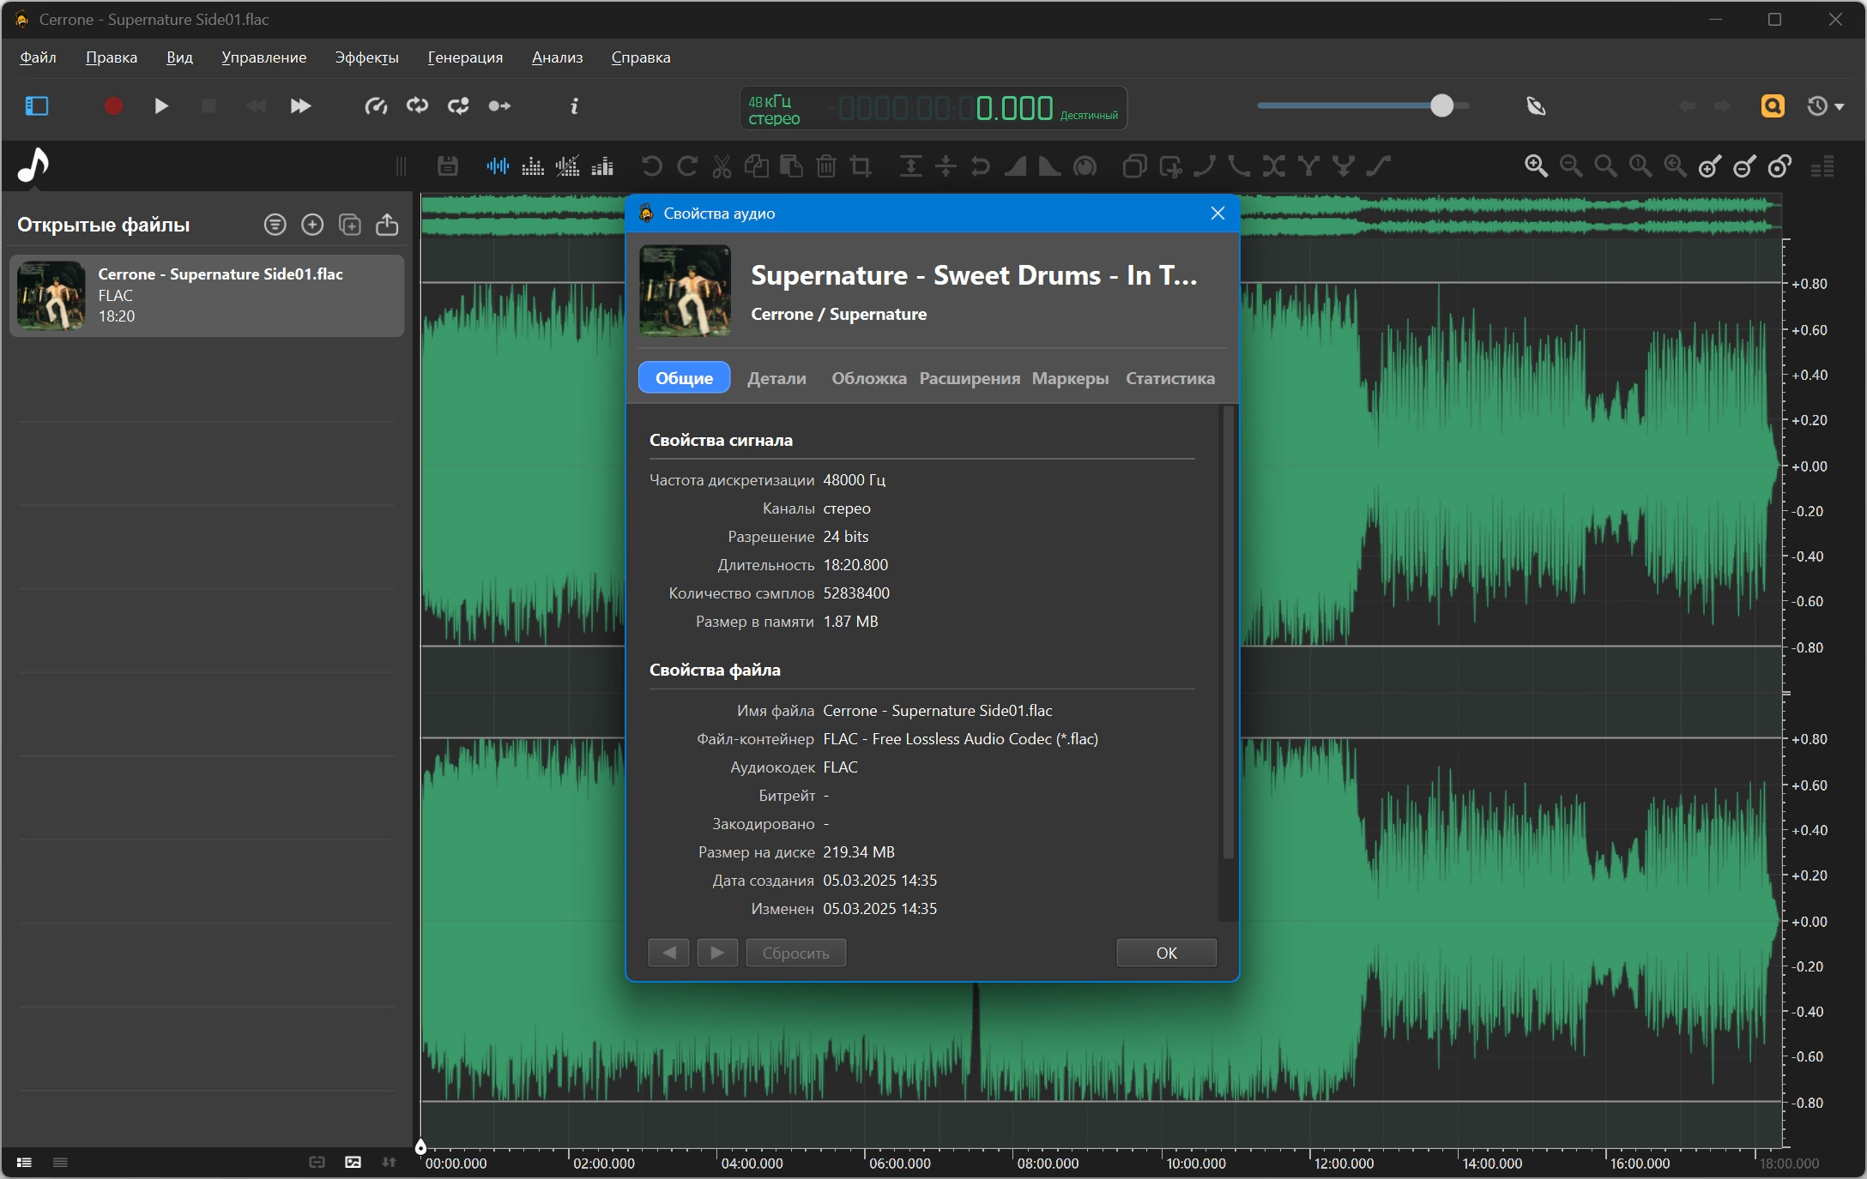Select Cerrone - Supernature Side01.flac in file list
1867x1179 pixels.
pos(207,296)
